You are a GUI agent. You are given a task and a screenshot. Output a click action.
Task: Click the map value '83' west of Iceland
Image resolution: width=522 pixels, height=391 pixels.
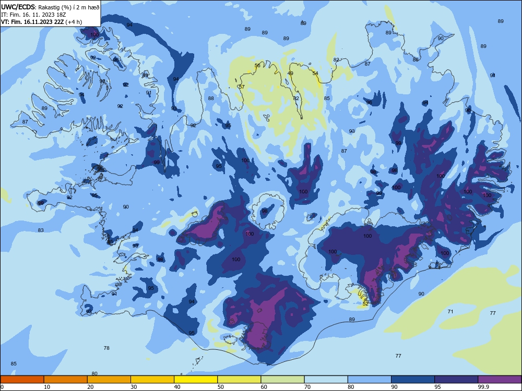41,230
